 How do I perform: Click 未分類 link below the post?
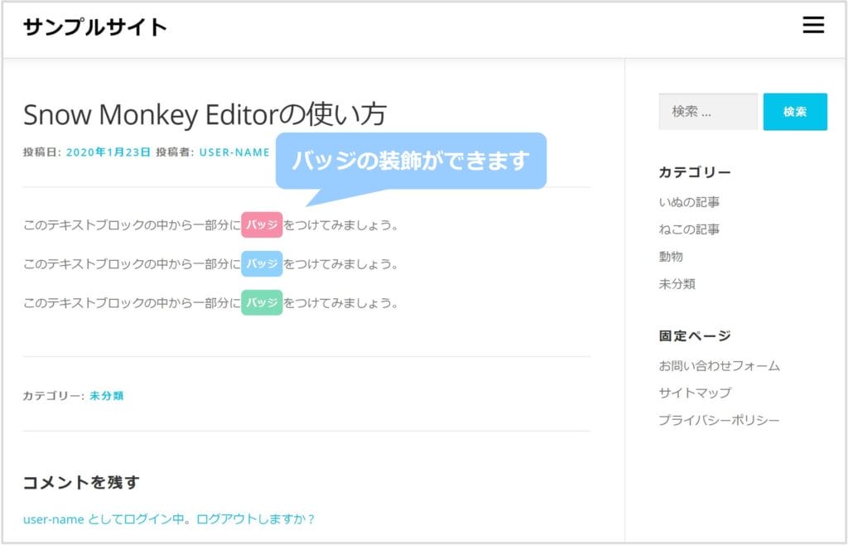coord(107,396)
